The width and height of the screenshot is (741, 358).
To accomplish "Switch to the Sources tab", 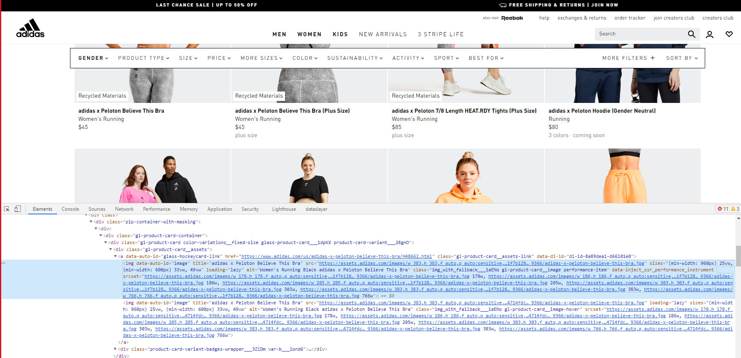I will 97,209.
